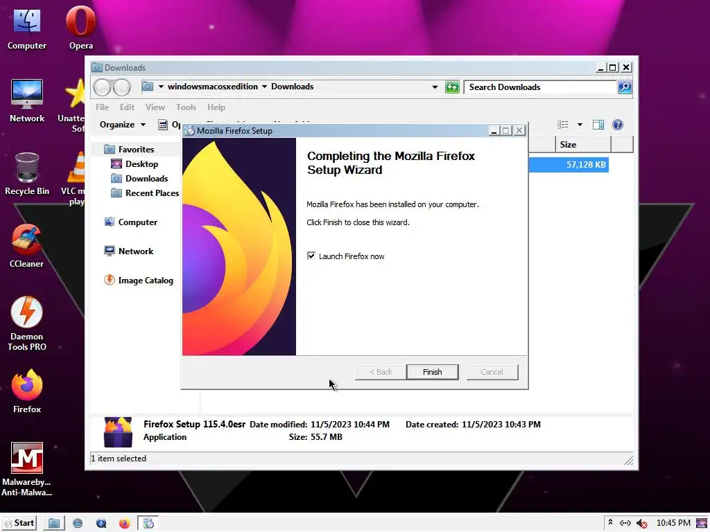Screen dimensions: 710x532
Task: Click the Firefox icon in the taskbar
Action: click(125, 524)
